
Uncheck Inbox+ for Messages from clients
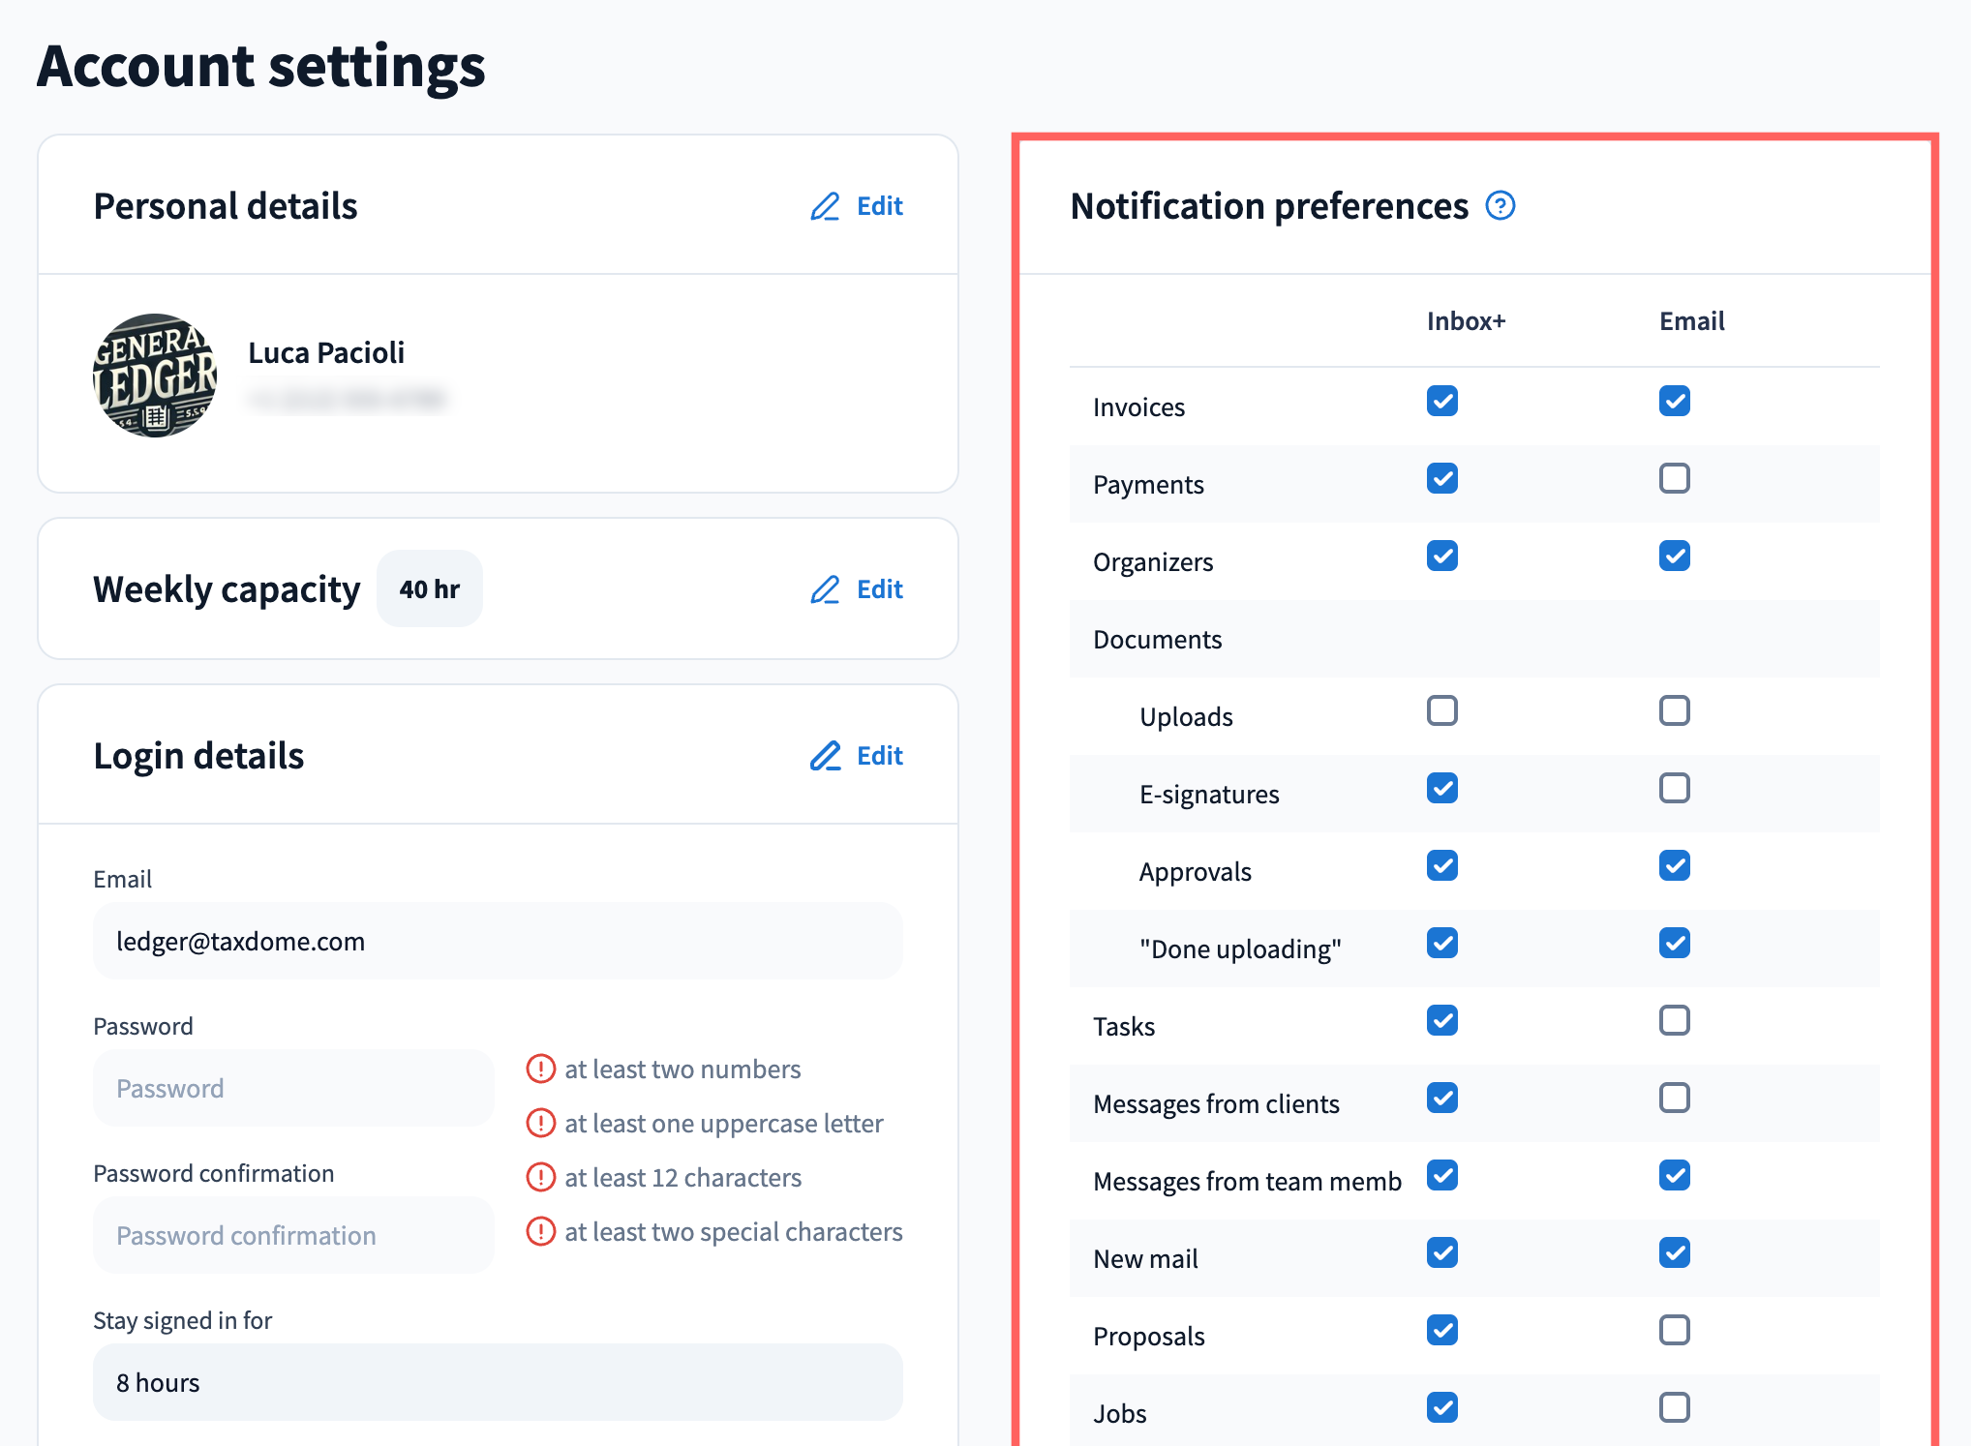coord(1441,1098)
